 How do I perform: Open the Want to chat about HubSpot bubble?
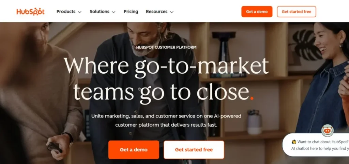click(316, 145)
